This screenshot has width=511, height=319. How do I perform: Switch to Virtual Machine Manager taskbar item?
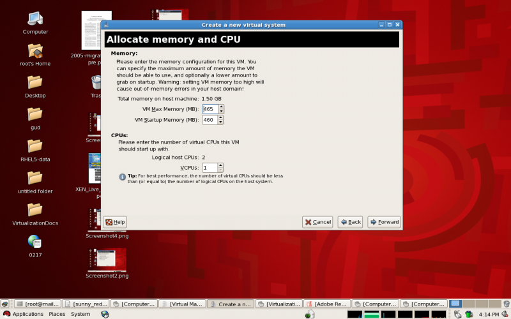click(182, 304)
